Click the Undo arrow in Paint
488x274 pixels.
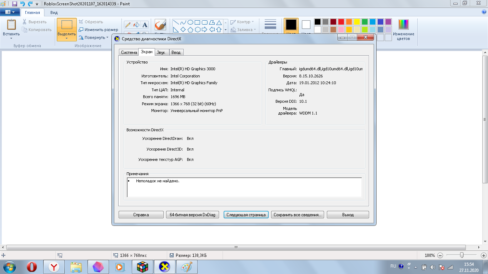point(23,4)
